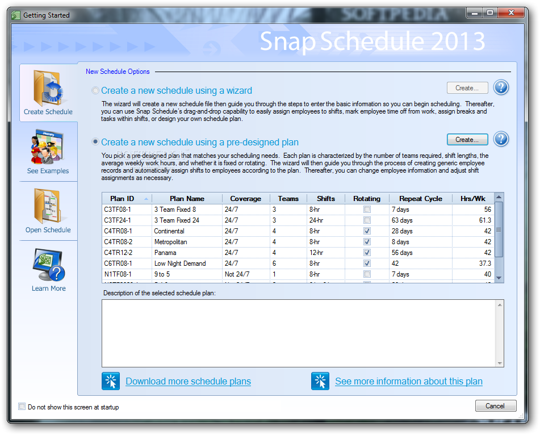This screenshot has width=540, height=435.
Task: Open the Learn More monitor icon
Action: coord(49,265)
